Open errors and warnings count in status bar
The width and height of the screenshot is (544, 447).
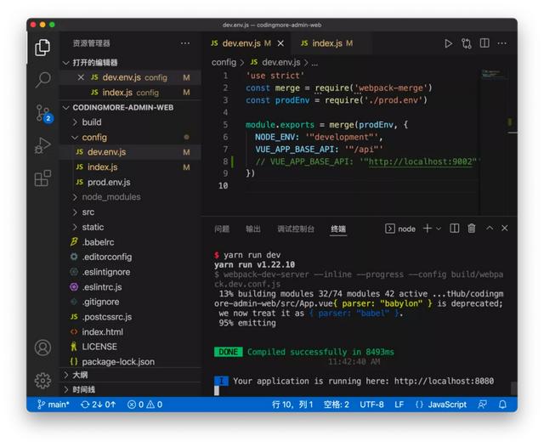(x=144, y=405)
